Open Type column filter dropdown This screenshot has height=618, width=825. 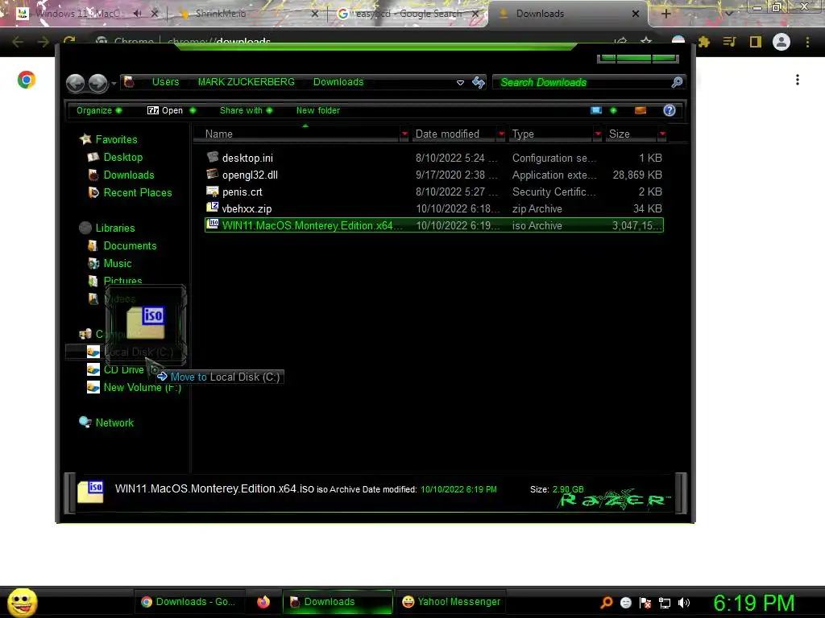(598, 134)
